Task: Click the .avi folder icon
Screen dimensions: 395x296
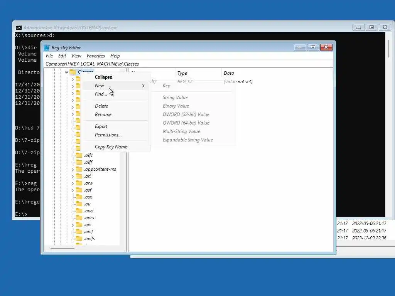Action: tap(79, 225)
